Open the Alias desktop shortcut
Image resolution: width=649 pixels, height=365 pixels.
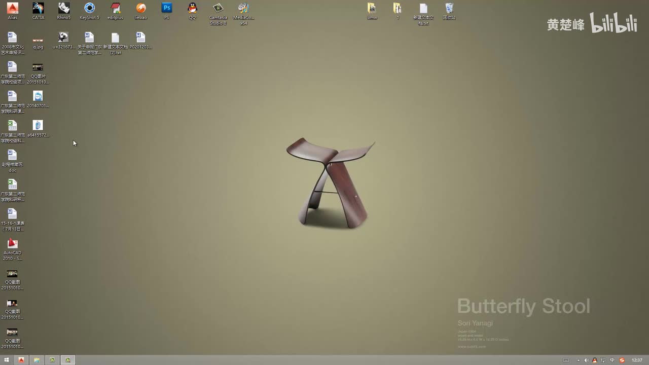click(13, 11)
